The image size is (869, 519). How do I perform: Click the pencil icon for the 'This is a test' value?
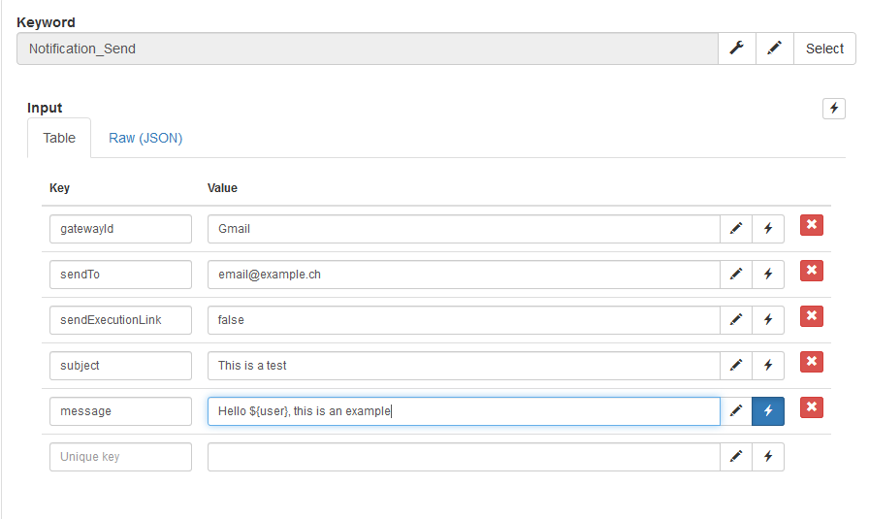(x=735, y=365)
